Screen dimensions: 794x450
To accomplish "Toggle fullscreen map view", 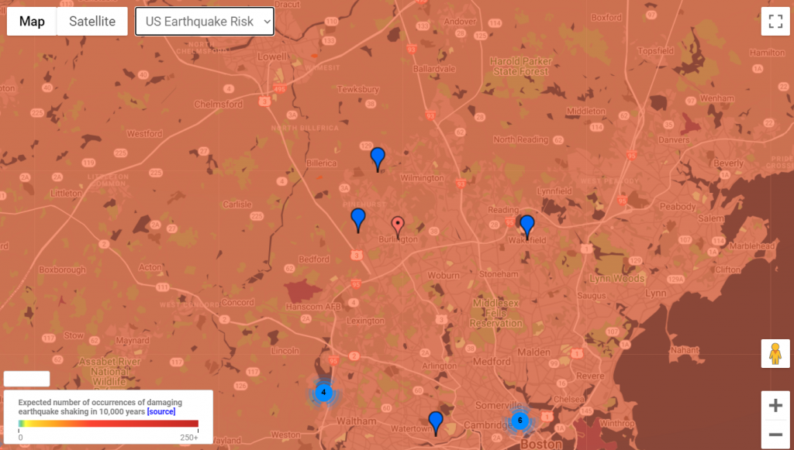I will pyautogui.click(x=775, y=21).
